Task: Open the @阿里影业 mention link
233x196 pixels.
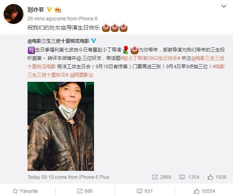Action: point(81,75)
